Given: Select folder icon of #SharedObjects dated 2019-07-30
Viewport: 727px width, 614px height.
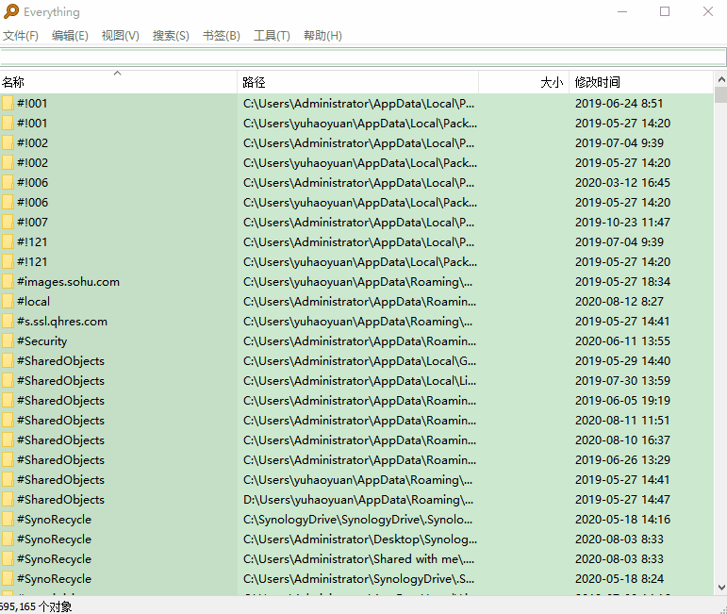Looking at the screenshot, I should tap(8, 381).
